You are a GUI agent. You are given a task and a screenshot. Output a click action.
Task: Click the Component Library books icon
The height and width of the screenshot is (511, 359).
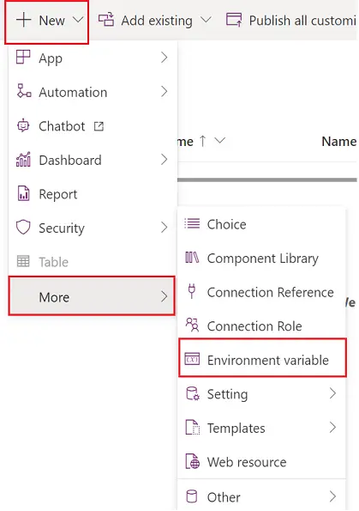192,258
